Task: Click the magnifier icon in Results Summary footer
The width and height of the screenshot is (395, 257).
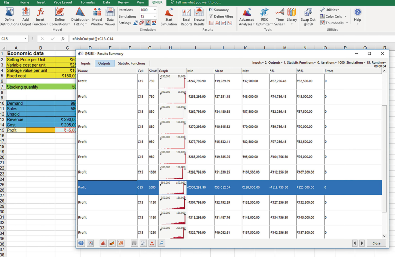Action: (161, 243)
